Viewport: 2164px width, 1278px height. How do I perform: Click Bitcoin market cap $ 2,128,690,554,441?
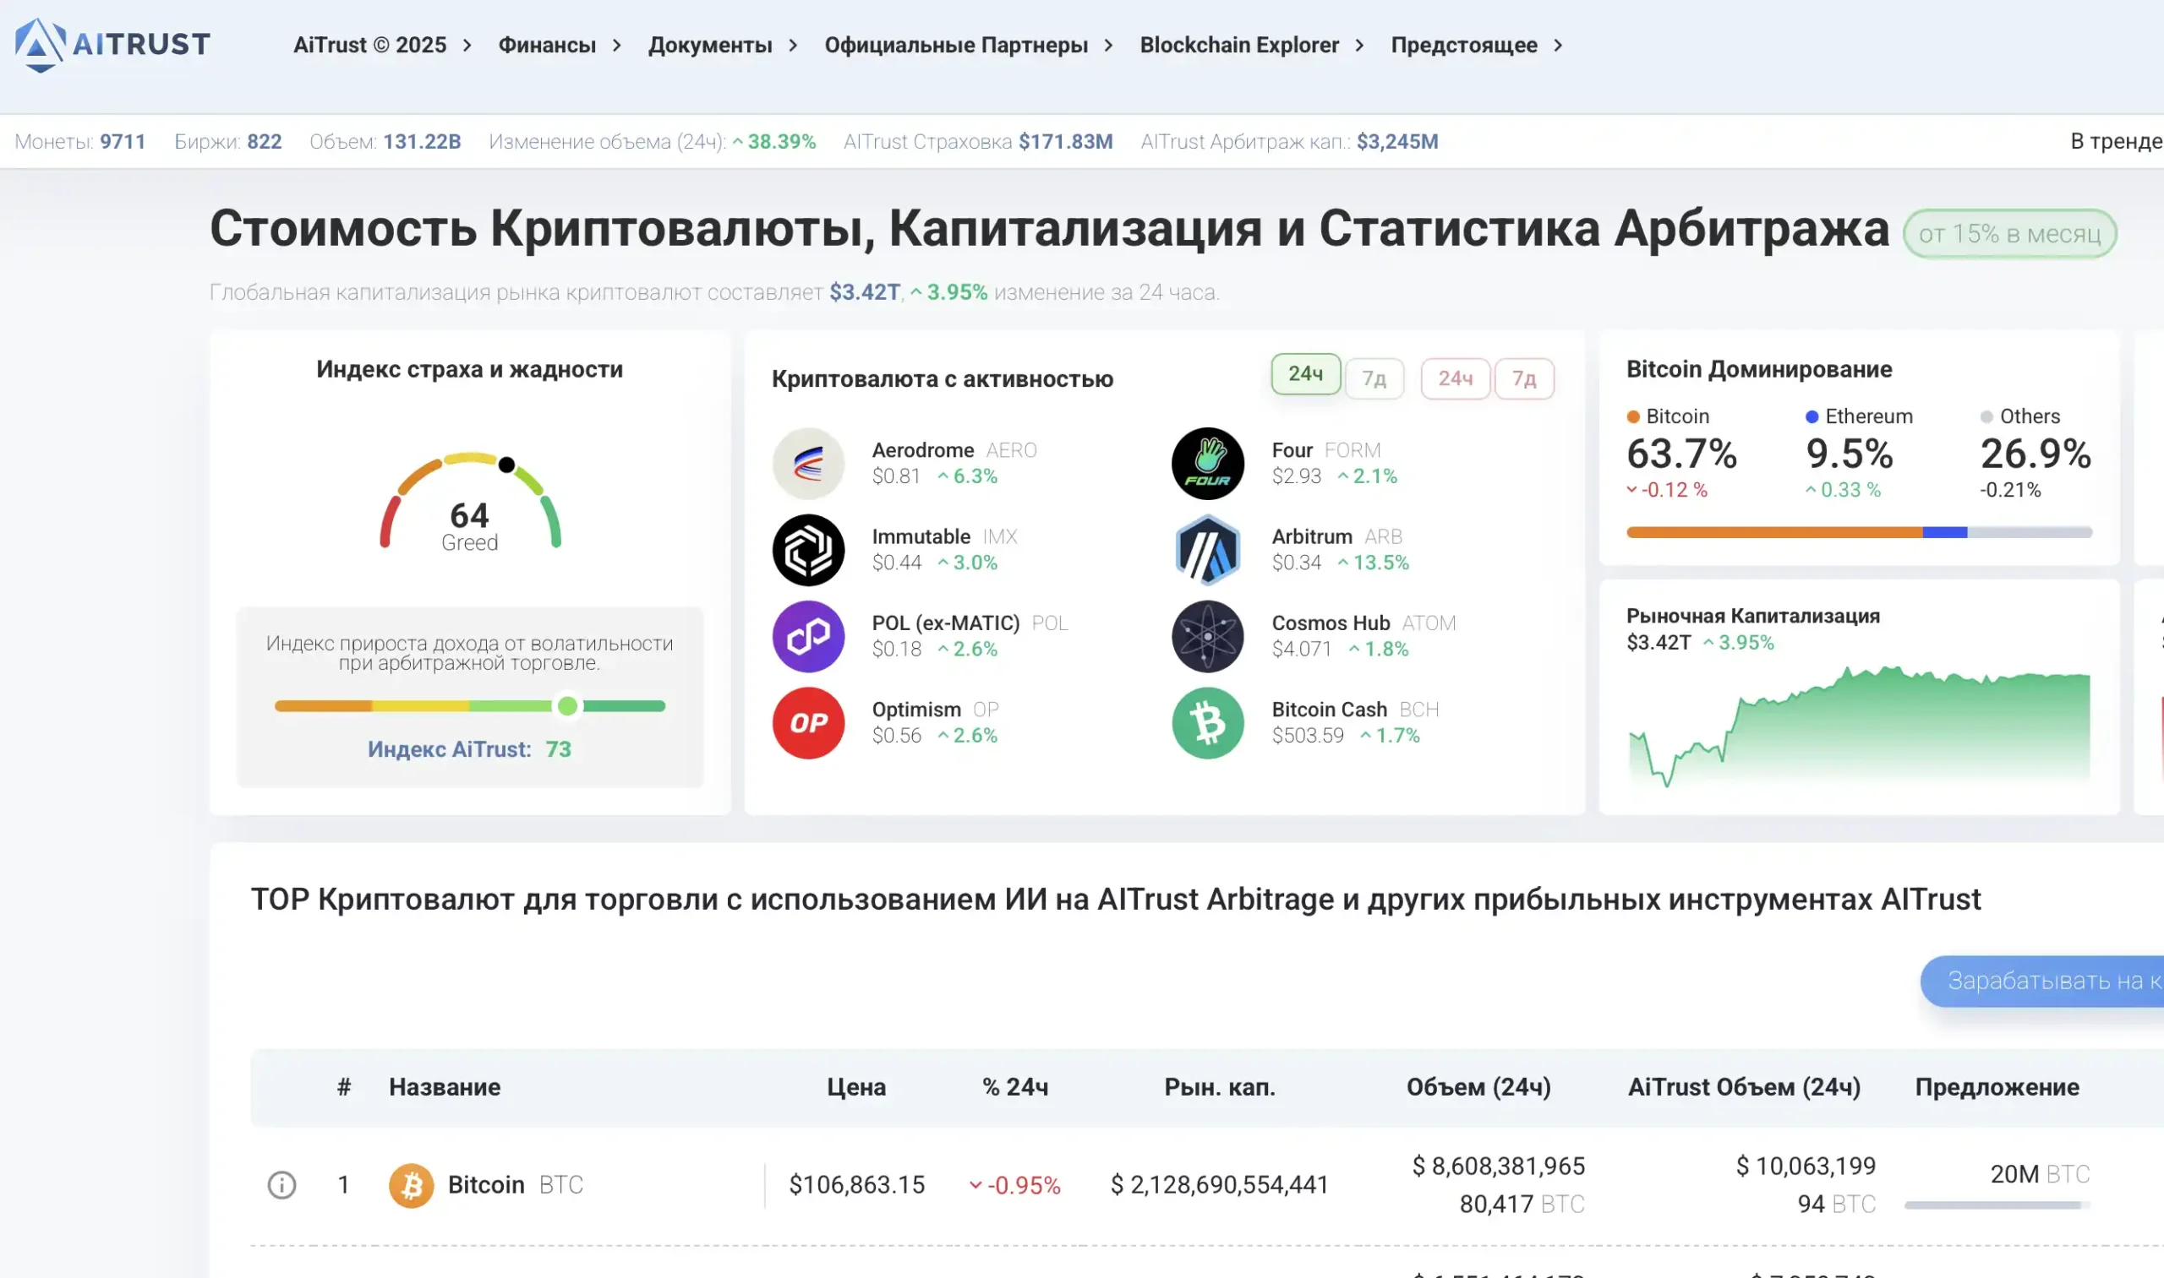pyautogui.click(x=1220, y=1185)
